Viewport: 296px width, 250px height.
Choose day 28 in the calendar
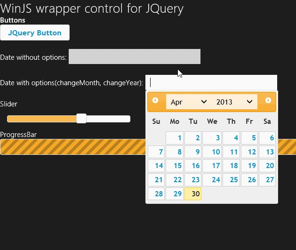[x=156, y=194]
